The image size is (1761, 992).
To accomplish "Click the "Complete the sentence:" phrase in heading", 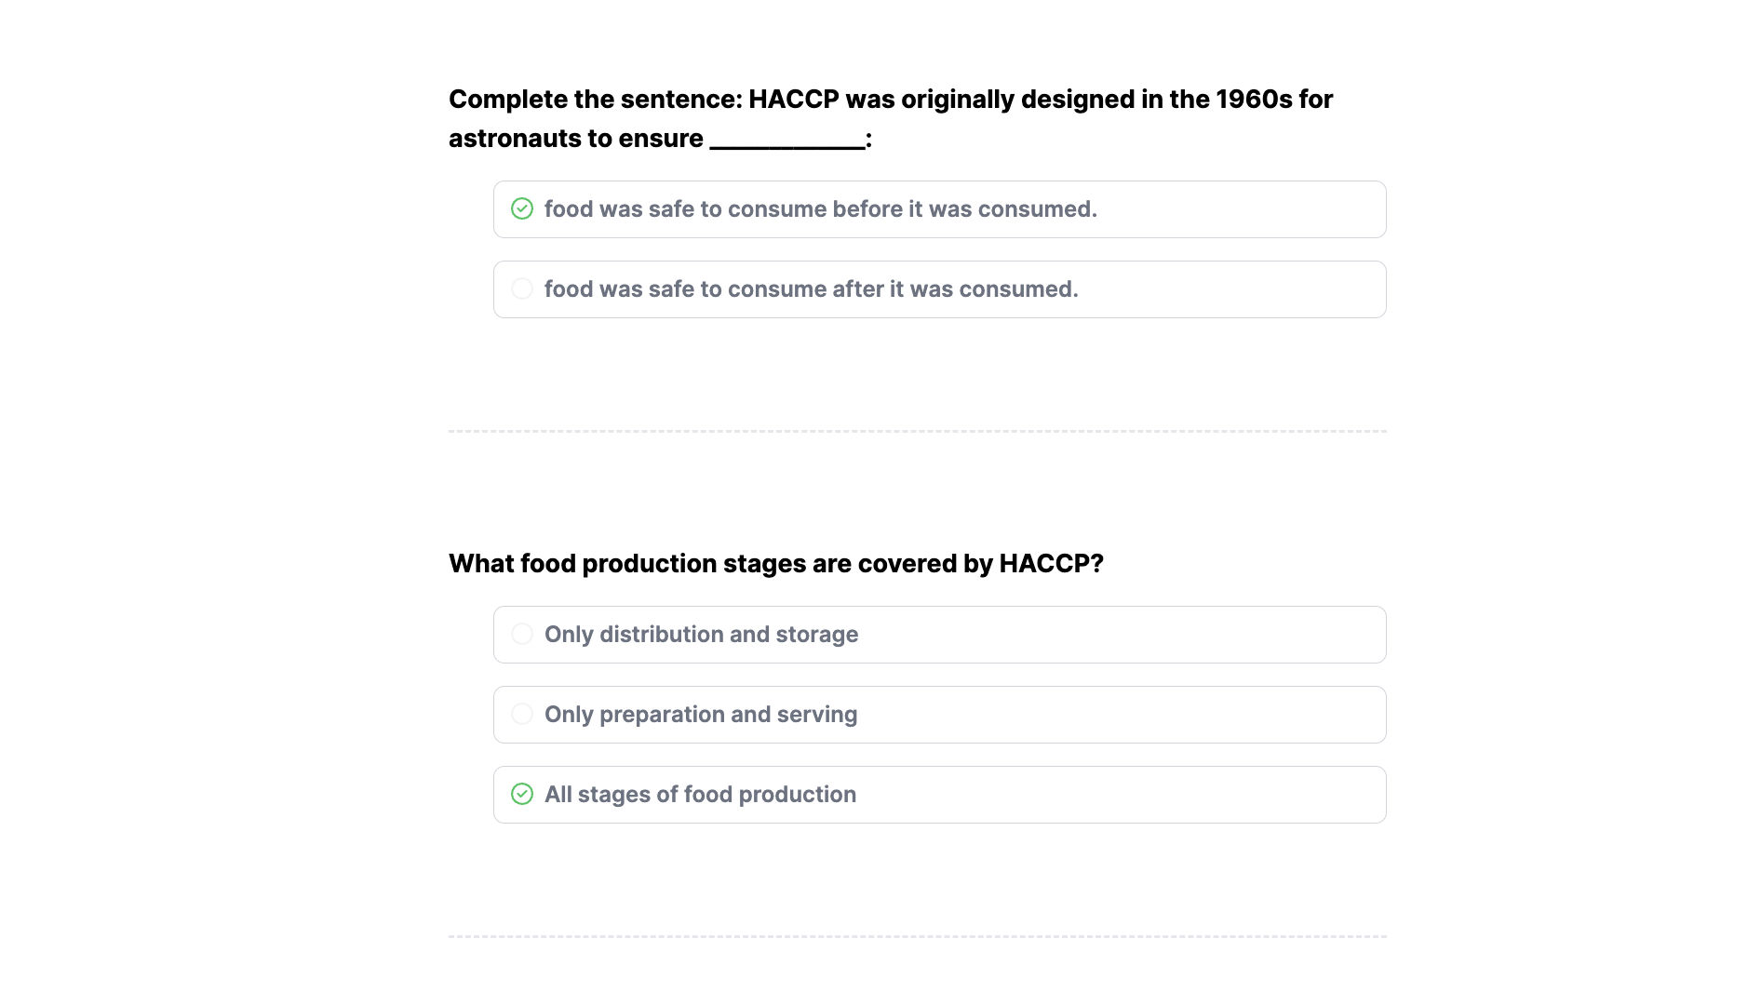I will [595, 100].
